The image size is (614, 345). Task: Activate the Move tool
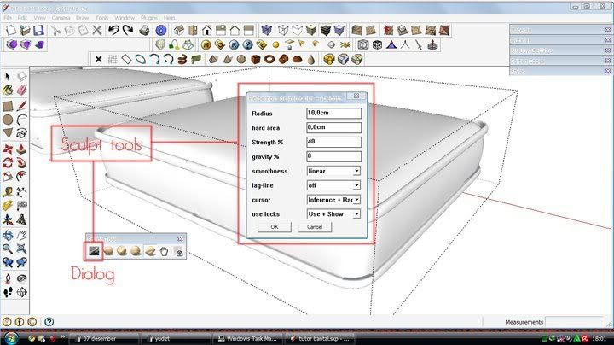pyautogui.click(x=8, y=149)
